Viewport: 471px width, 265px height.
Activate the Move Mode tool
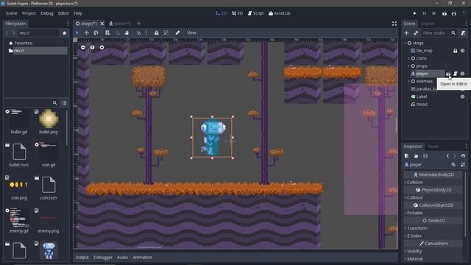[x=87, y=32]
